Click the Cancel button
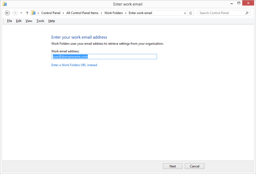 [194, 166]
